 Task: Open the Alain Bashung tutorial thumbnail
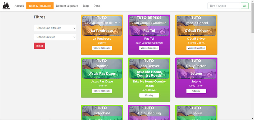coord(149,113)
